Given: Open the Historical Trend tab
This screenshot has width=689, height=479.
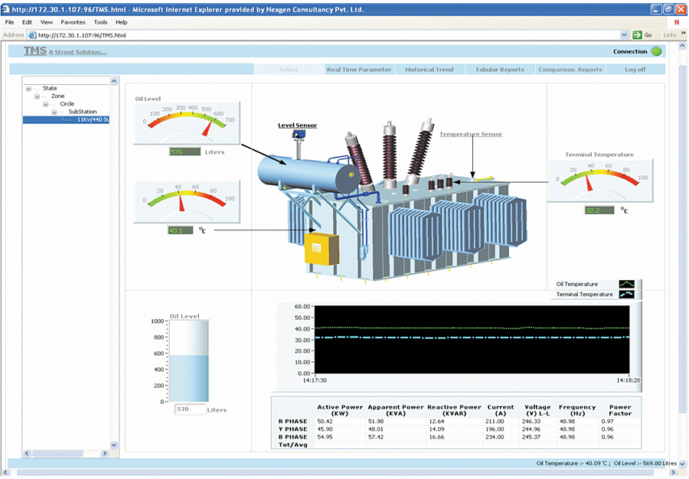Looking at the screenshot, I should tap(429, 70).
